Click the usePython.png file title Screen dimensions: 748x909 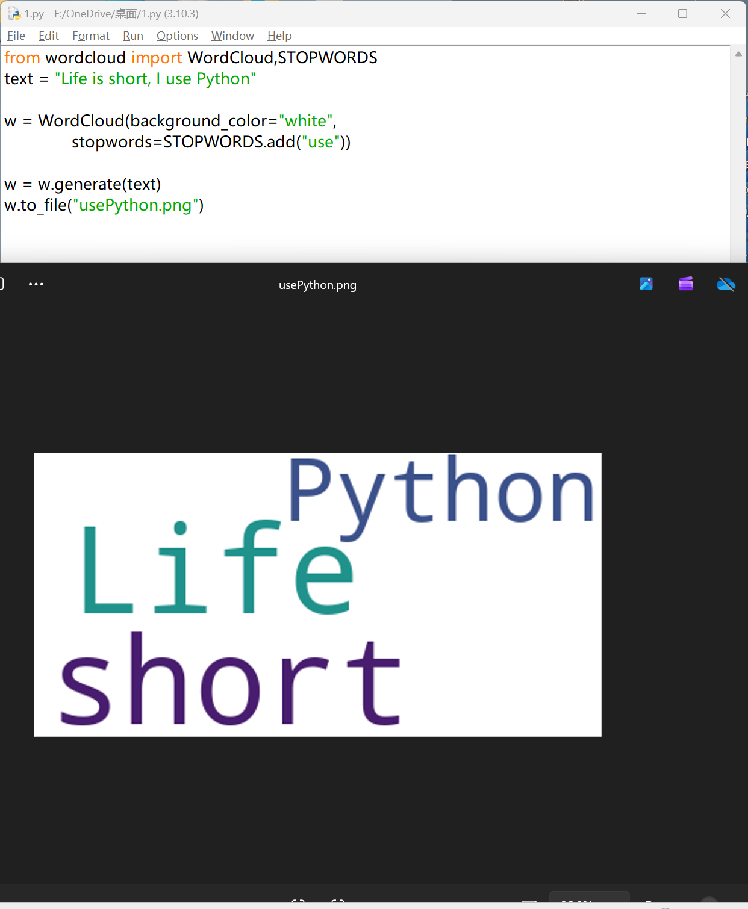(317, 285)
